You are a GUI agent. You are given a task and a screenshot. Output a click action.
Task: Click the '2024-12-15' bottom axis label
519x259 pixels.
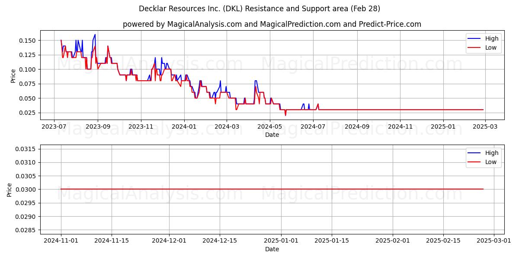click(x=220, y=241)
